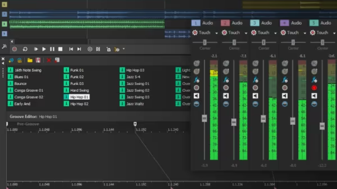Close the groove pool panel

(3, 59)
